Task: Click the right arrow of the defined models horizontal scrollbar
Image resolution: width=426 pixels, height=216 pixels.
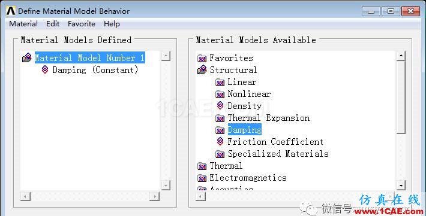Action: pos(154,196)
